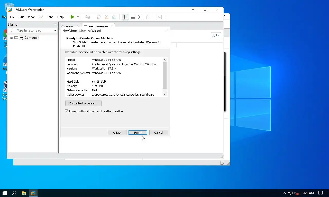Click the magnifier icon in Library search
The image size is (329, 197).
click(13, 30)
